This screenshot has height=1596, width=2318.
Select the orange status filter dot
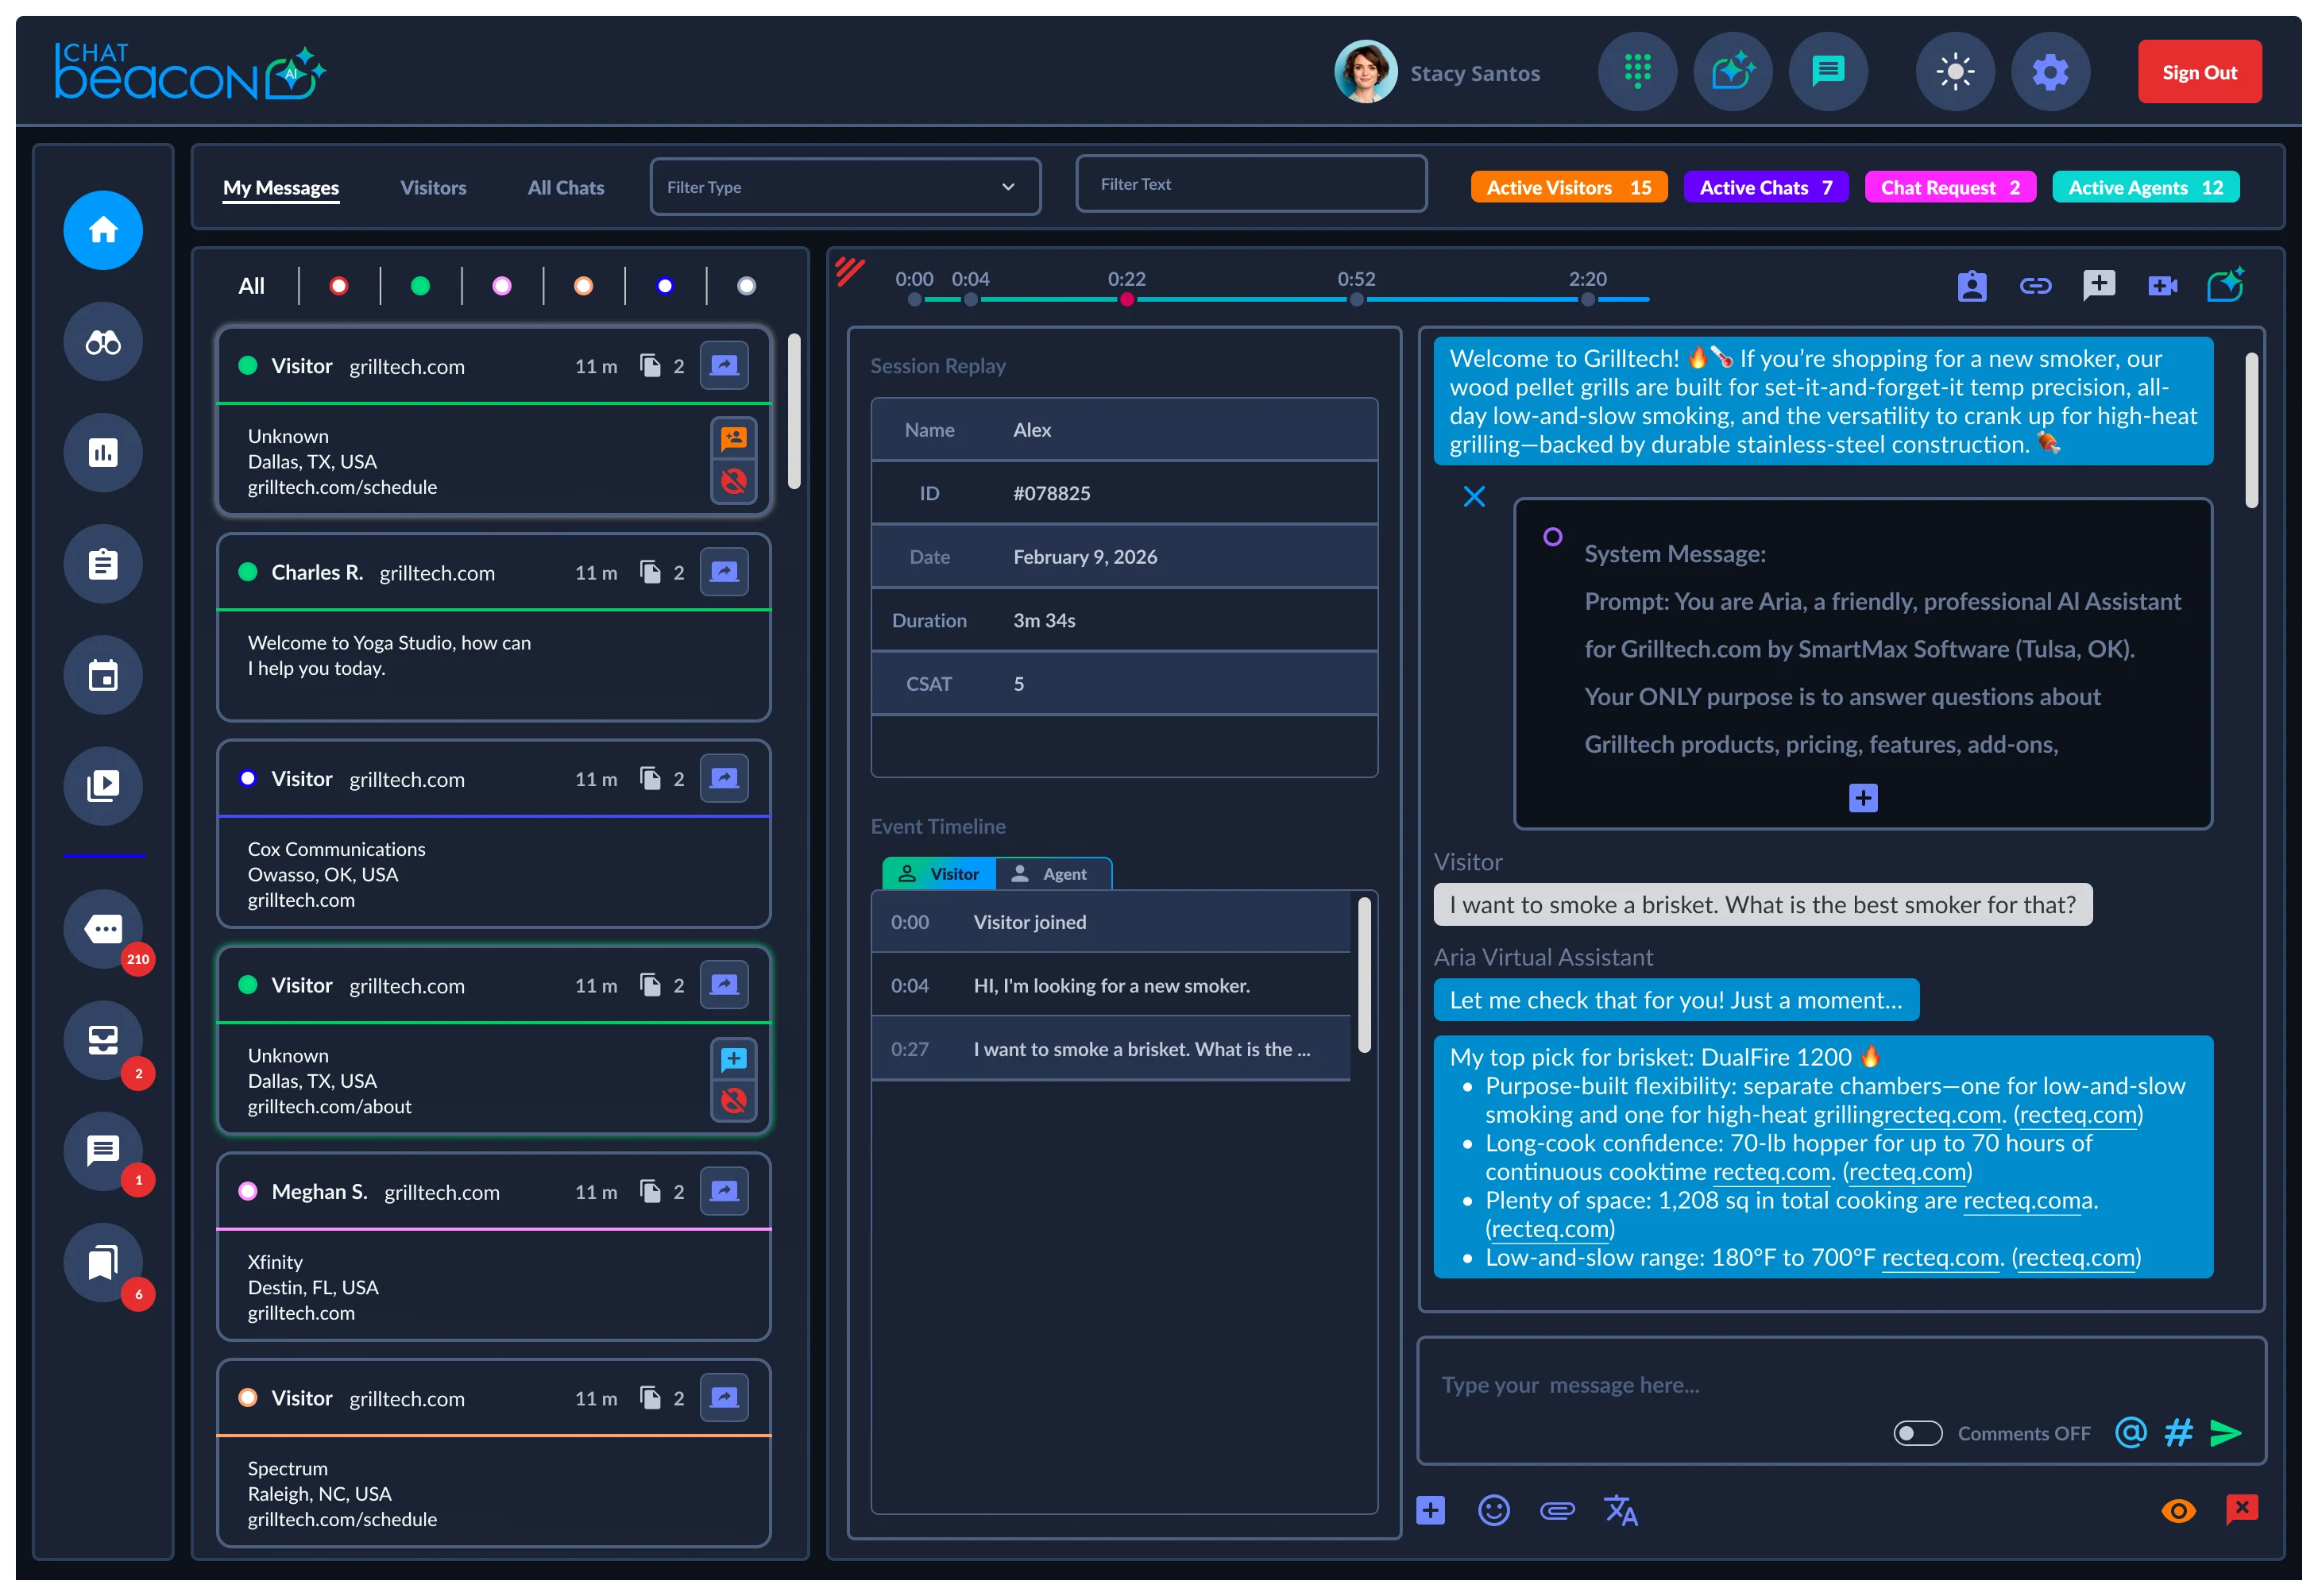coord(583,286)
